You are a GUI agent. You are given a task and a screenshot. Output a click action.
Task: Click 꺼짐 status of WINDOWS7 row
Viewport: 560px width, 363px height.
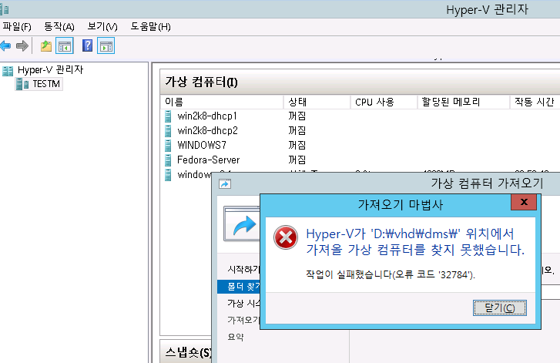coord(297,146)
